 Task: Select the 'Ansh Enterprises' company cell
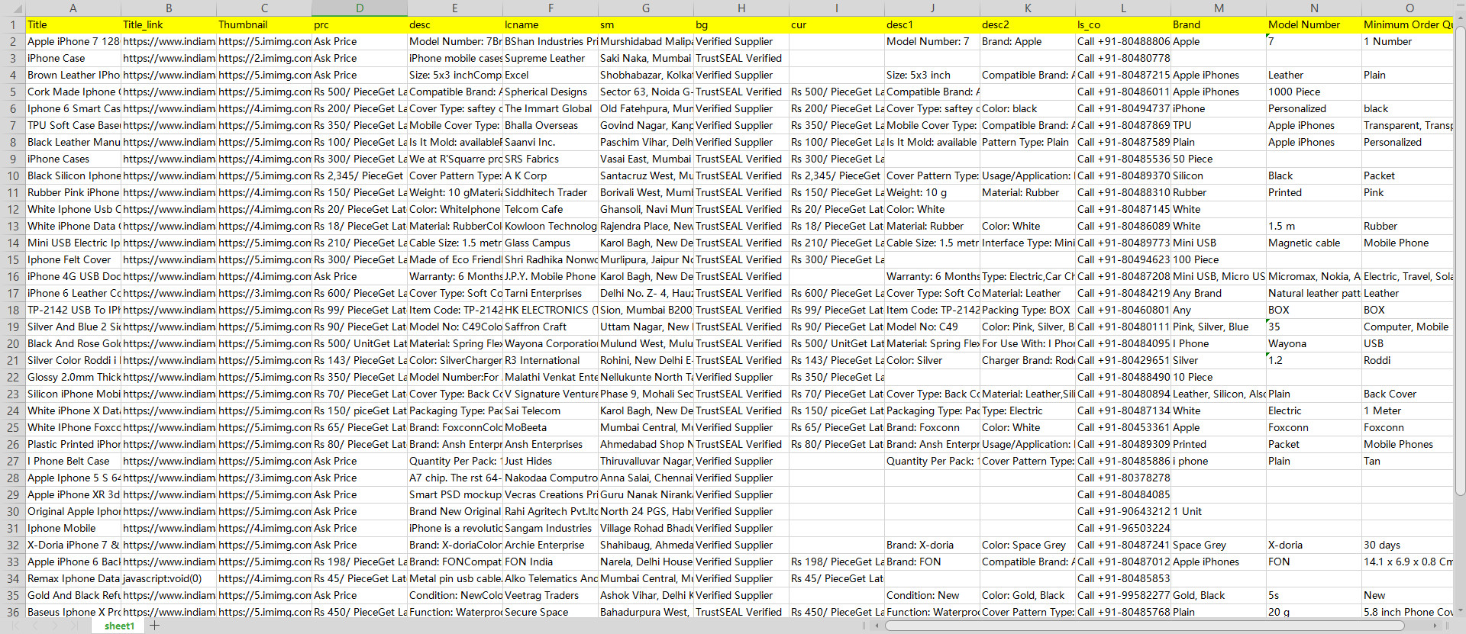click(551, 445)
